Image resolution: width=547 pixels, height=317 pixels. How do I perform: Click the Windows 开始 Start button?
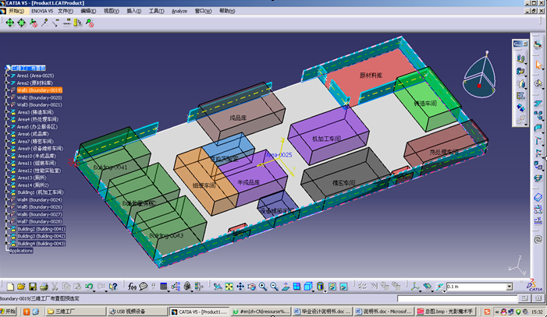coord(11,312)
